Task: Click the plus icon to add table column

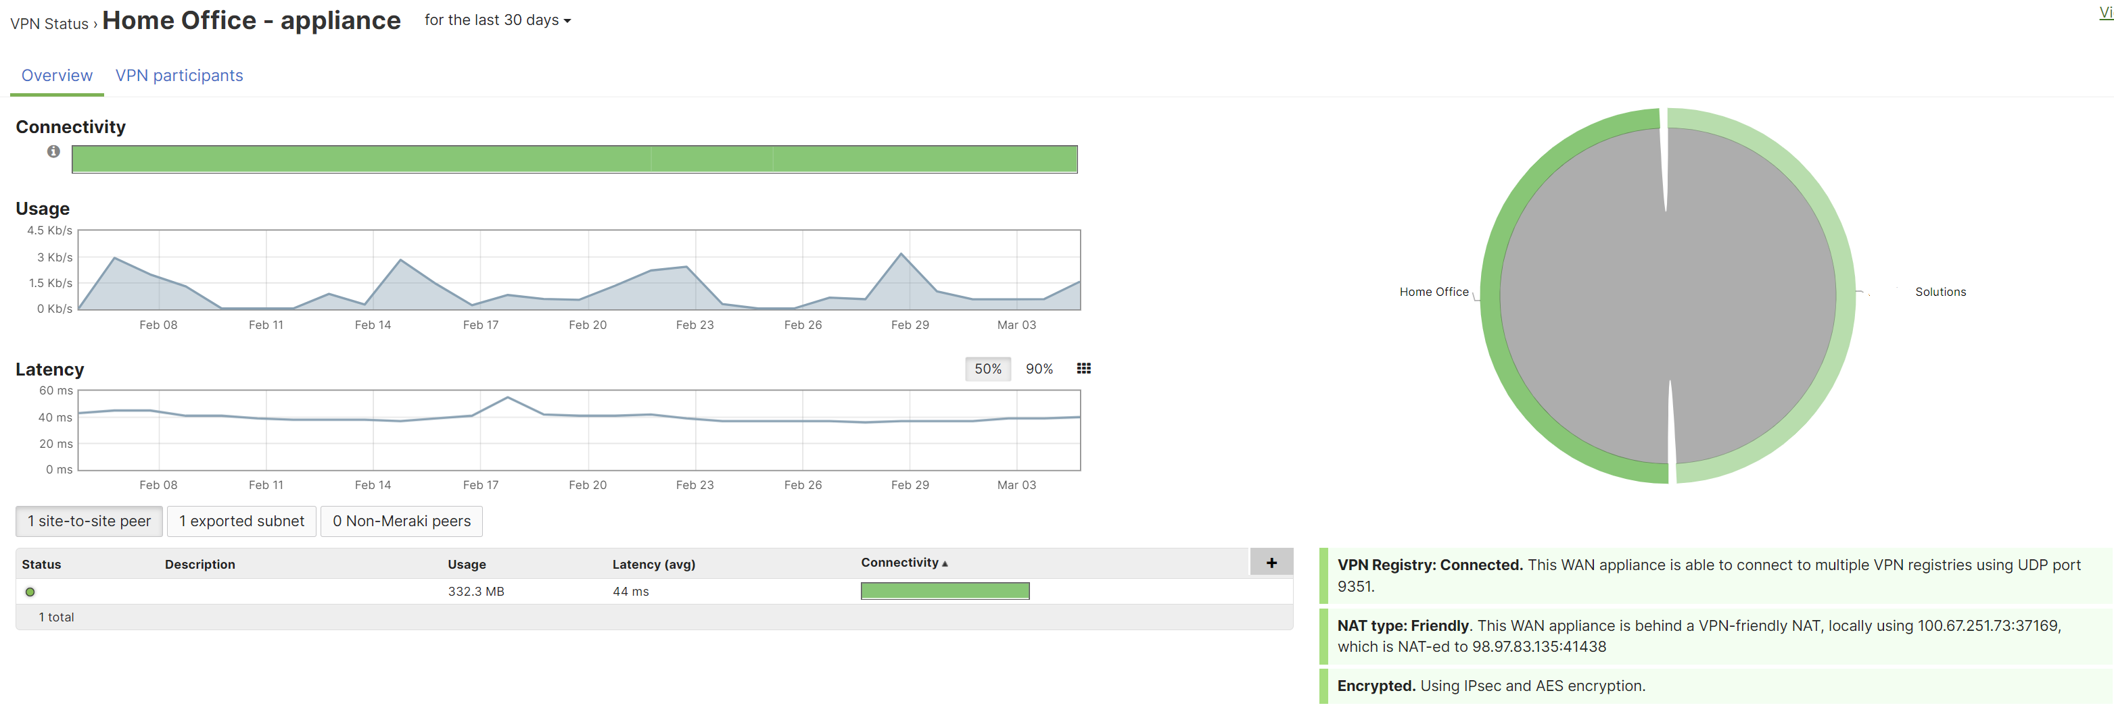Action: point(1271,563)
